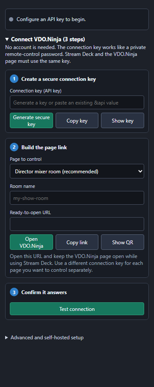Click the "Confirm it answers" heading
Viewport: 154px width, 387px height.
44,292
